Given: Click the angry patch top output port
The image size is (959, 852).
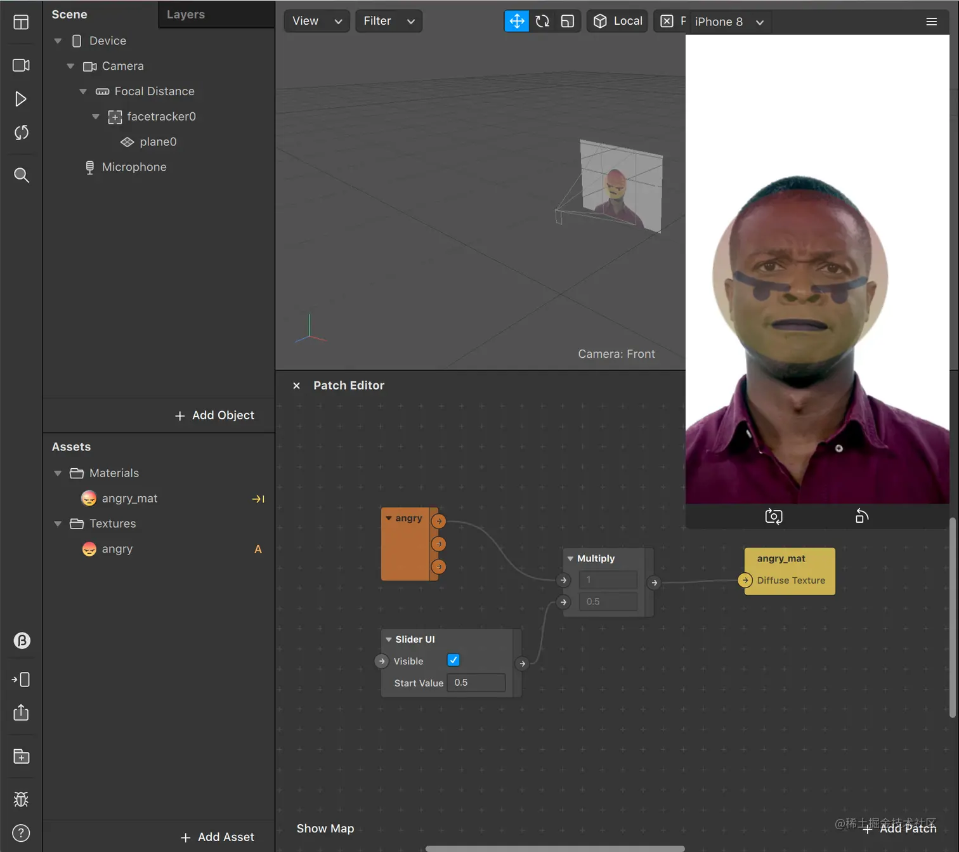Looking at the screenshot, I should tap(439, 521).
